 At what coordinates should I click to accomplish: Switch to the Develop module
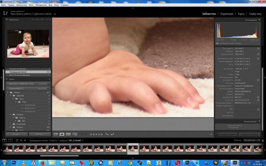227,14
